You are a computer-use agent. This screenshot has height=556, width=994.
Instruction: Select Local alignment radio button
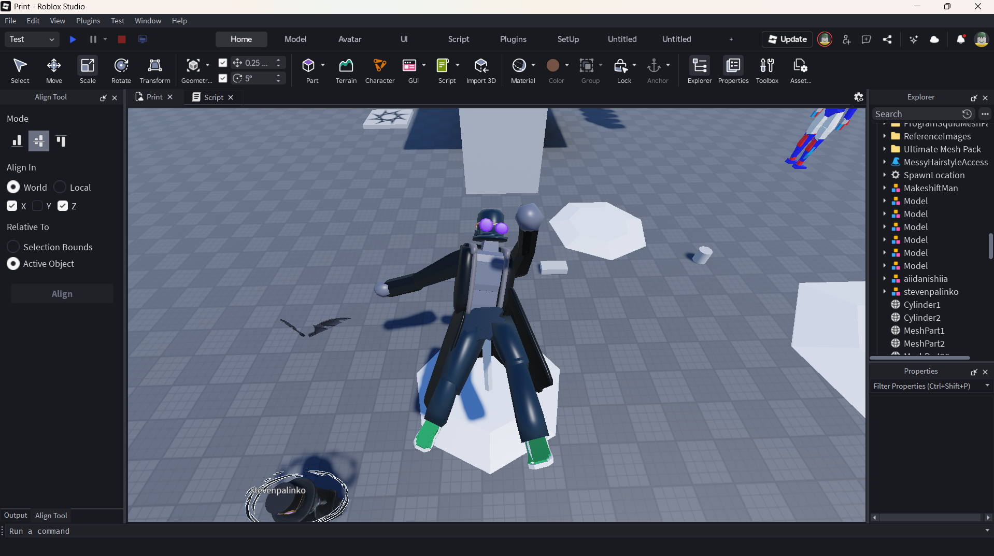click(60, 187)
